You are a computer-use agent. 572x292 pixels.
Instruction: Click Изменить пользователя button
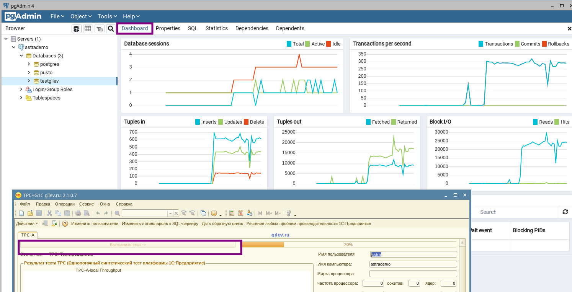[95, 223]
